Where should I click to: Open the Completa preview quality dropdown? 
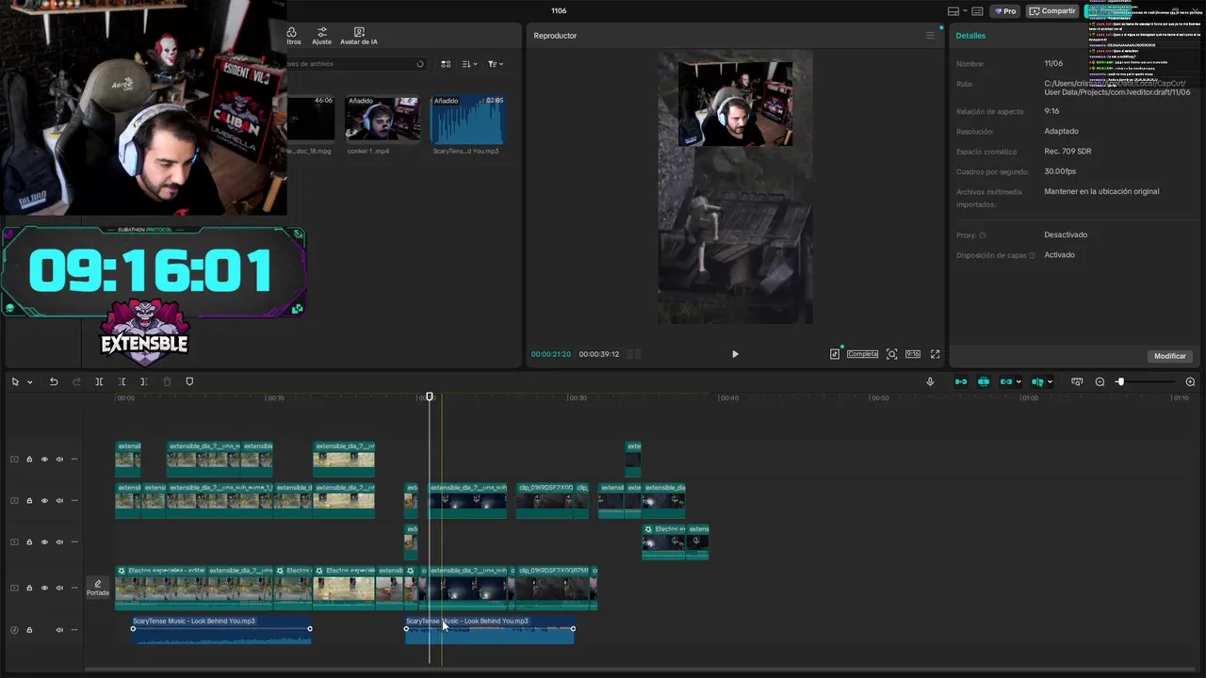coord(862,354)
